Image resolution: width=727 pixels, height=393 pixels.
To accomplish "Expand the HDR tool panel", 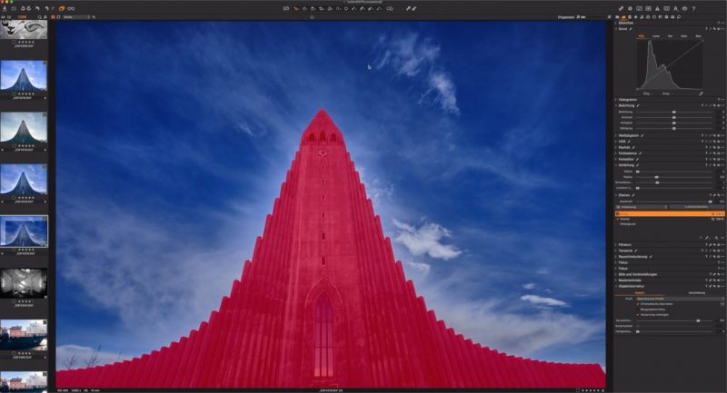I will pyautogui.click(x=616, y=142).
